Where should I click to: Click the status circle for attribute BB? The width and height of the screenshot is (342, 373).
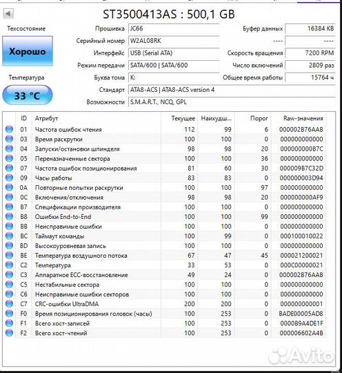pos(9,227)
